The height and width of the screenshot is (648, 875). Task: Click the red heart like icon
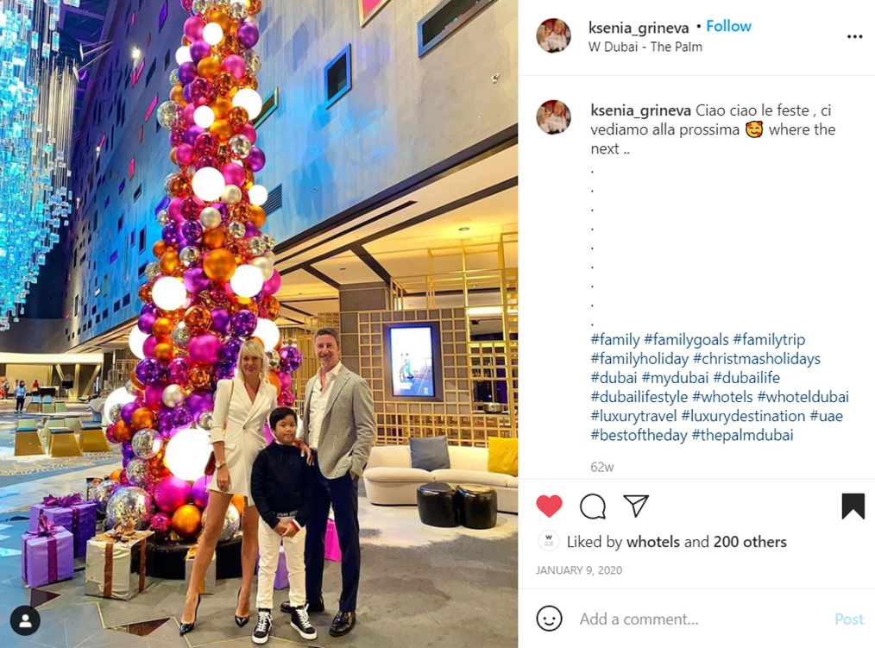(549, 506)
